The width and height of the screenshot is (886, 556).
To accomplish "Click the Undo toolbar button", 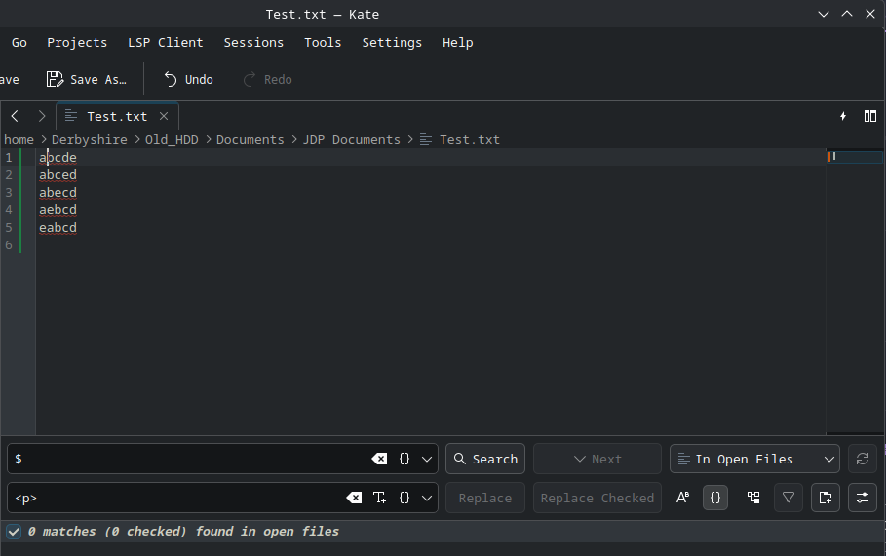I will 188,80.
